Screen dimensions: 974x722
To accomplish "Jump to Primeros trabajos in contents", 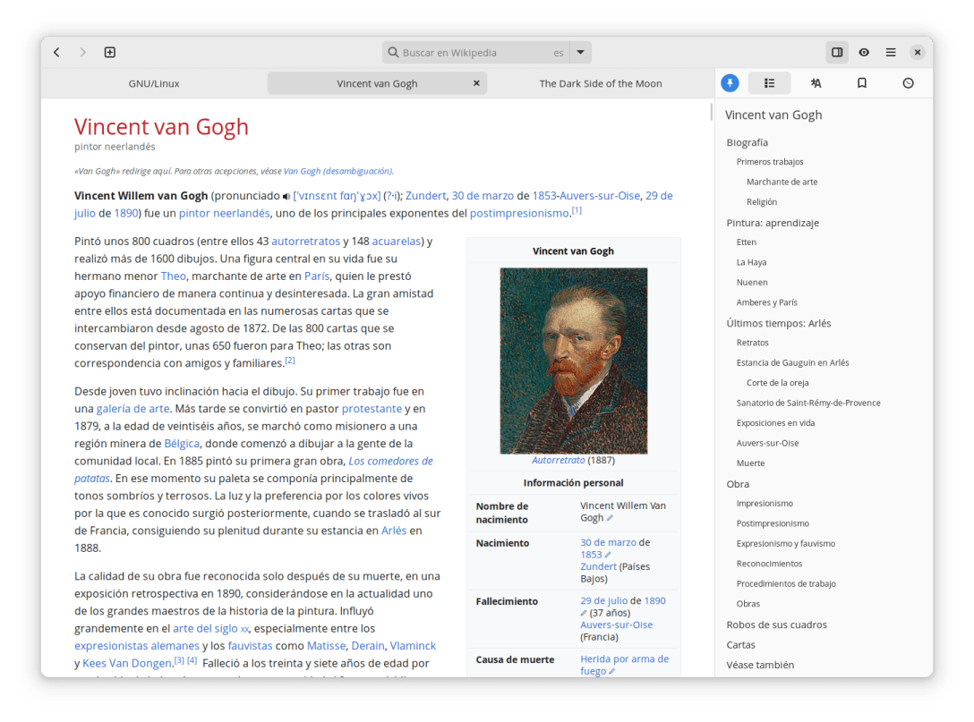I will [770, 161].
